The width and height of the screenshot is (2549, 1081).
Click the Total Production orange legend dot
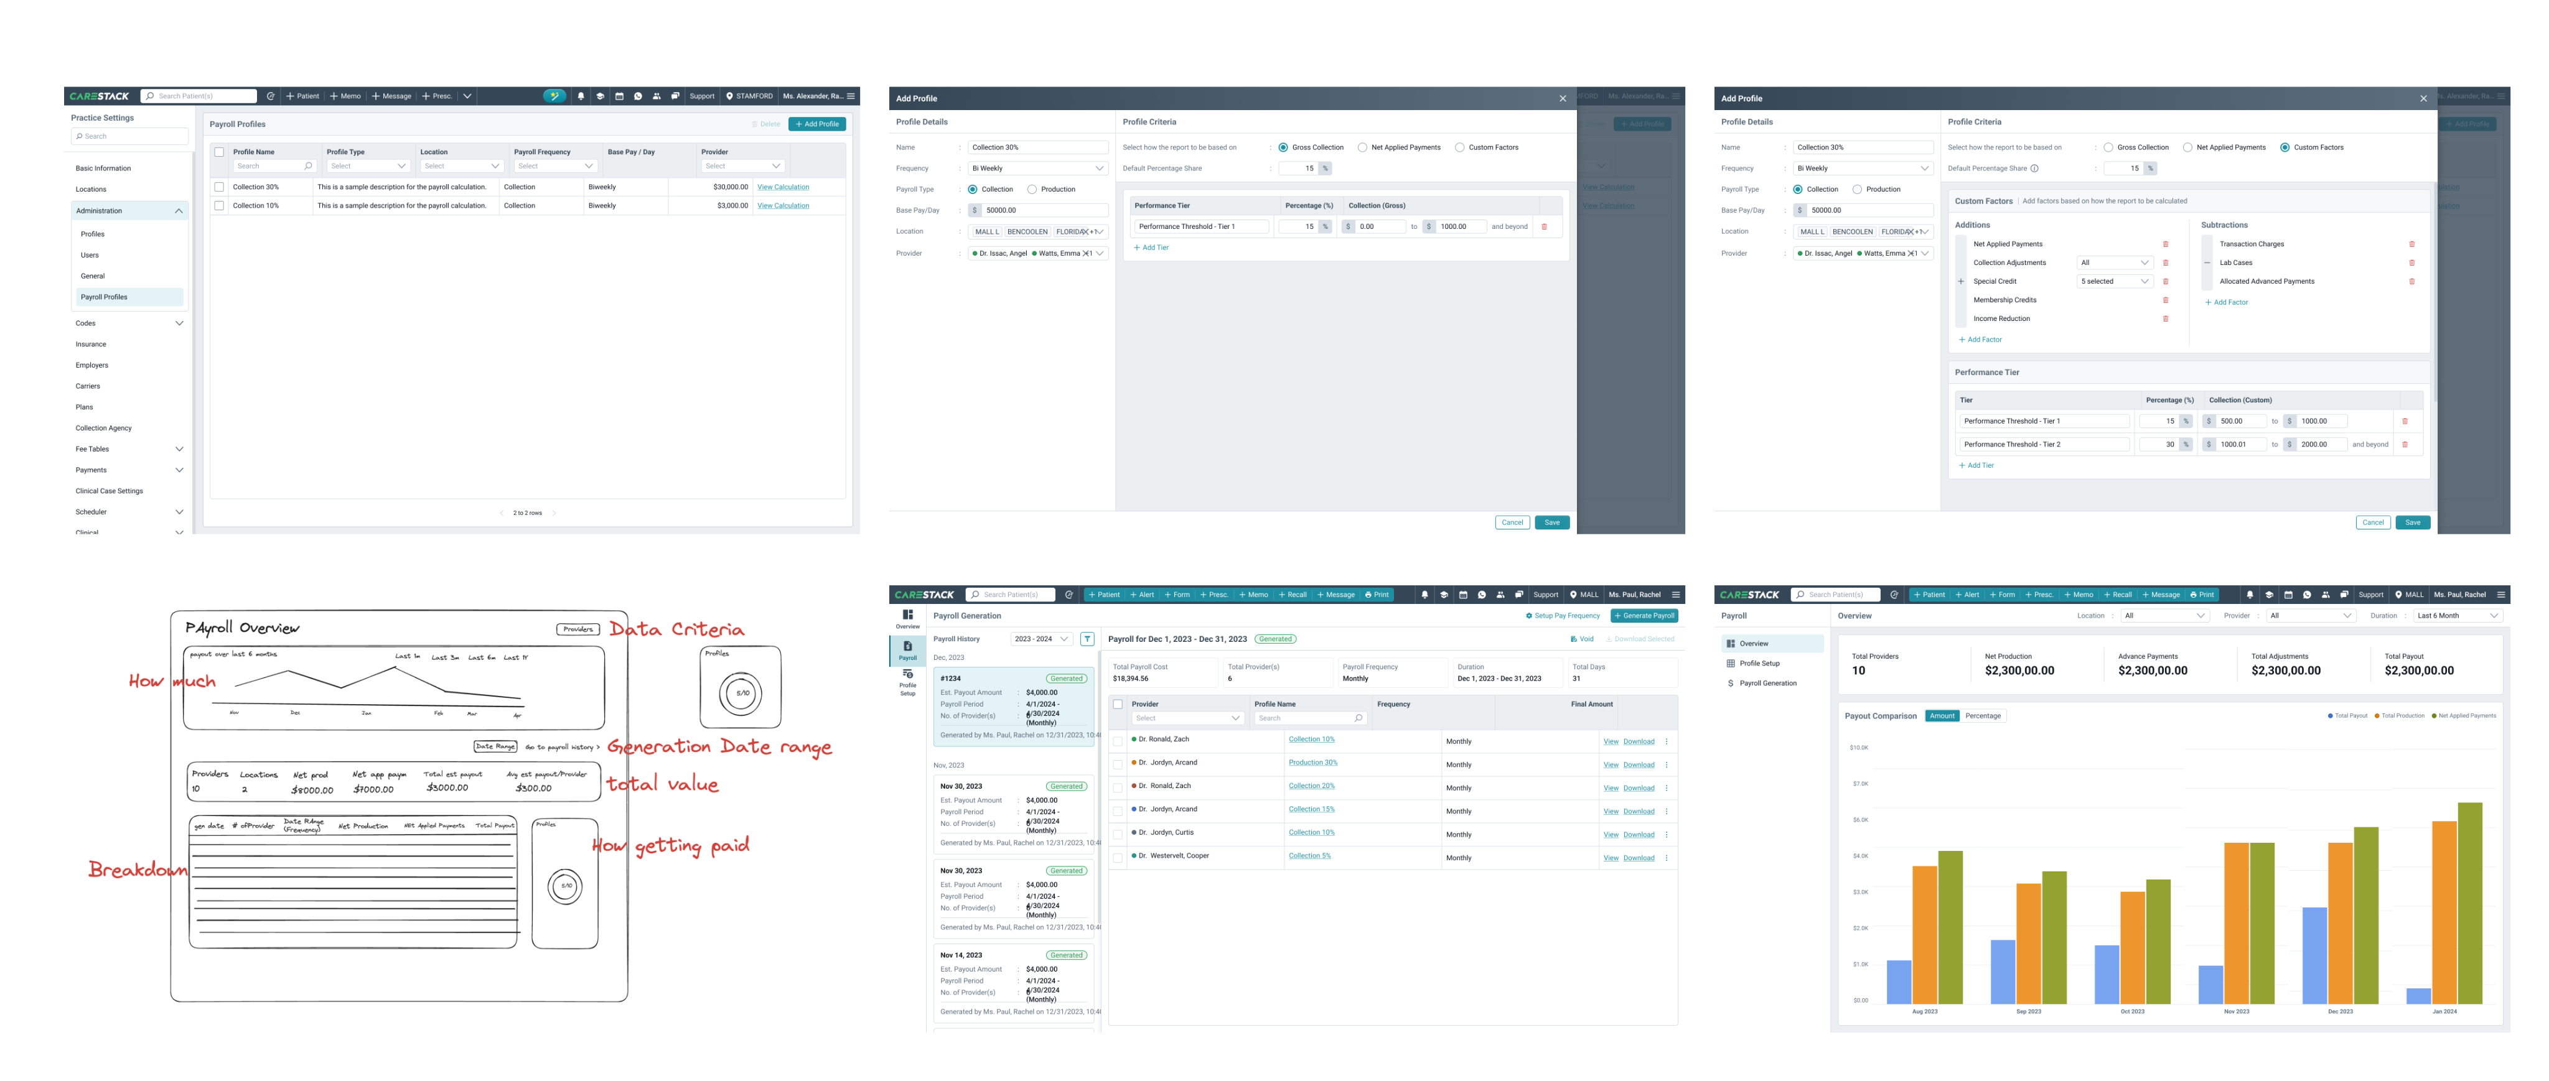(x=2377, y=716)
